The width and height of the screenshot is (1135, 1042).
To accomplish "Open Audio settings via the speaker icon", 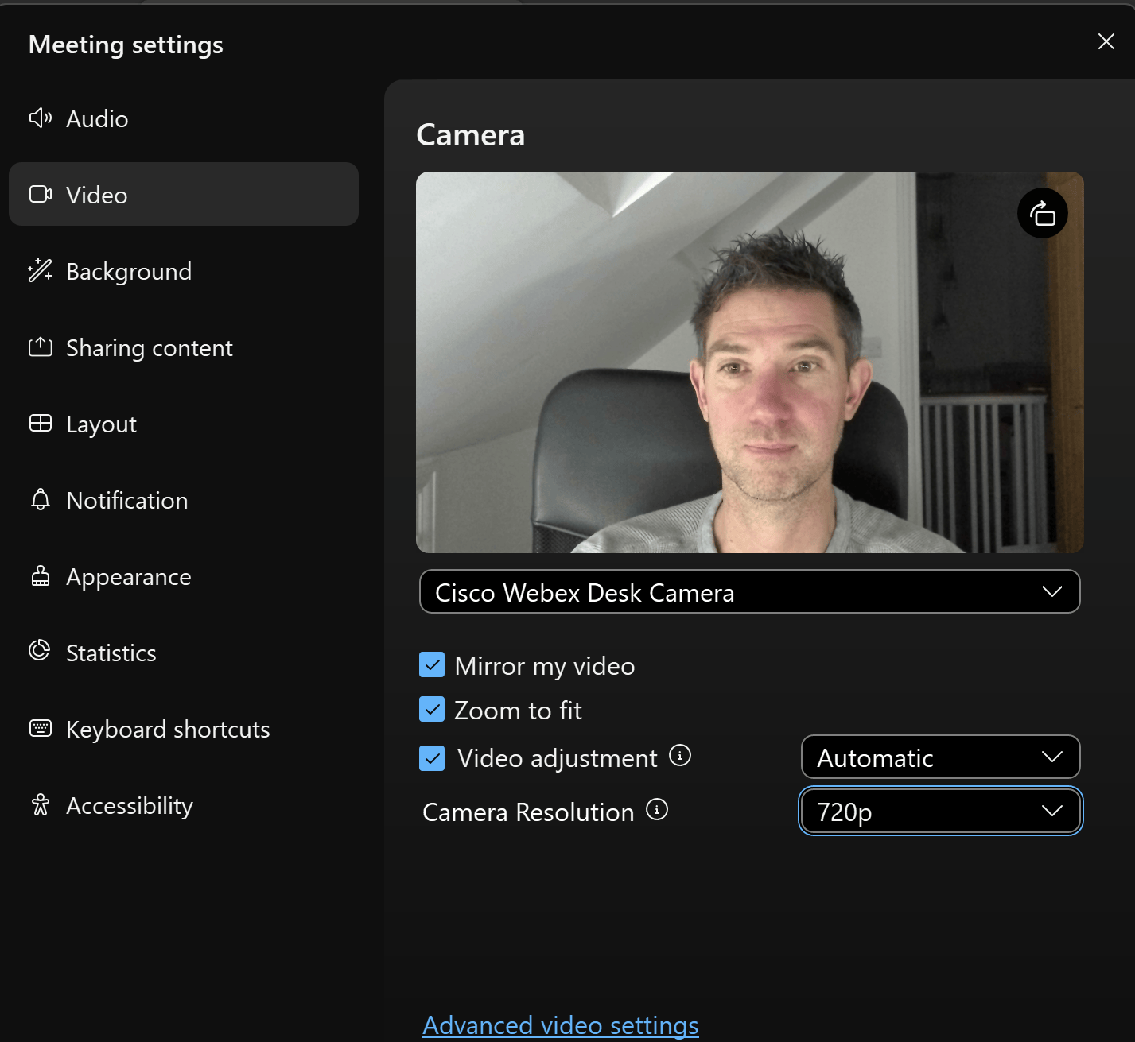I will pos(41,118).
